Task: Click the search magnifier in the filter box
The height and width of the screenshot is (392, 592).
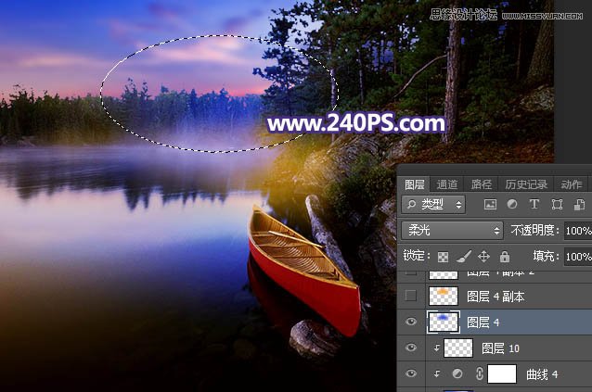Action: coord(411,204)
